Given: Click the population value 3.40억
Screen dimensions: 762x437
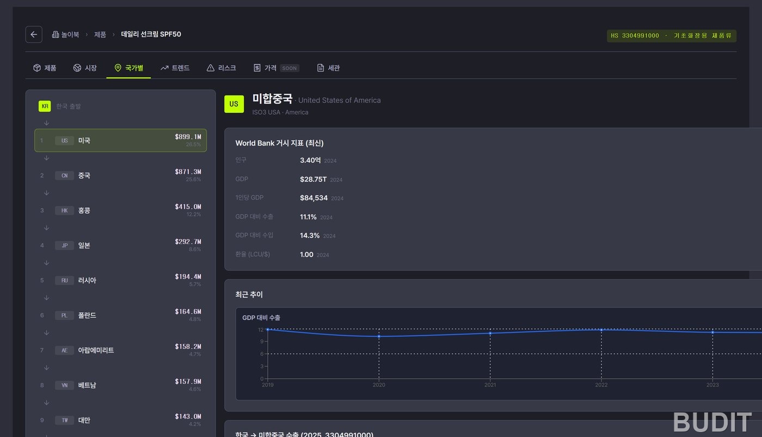Looking at the screenshot, I should click(x=310, y=160).
